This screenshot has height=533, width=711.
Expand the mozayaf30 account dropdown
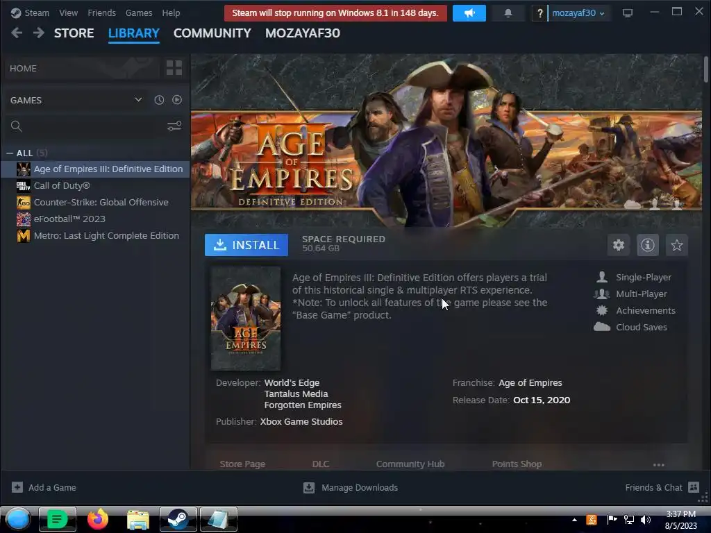click(x=578, y=12)
